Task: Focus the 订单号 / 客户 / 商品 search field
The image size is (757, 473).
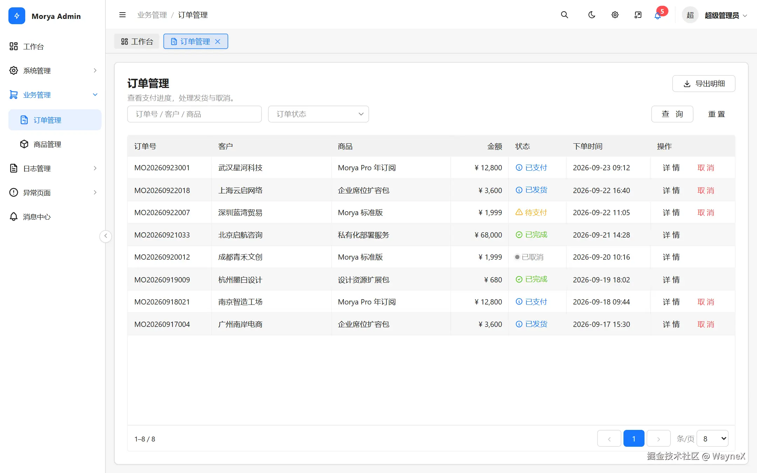Action: tap(194, 114)
